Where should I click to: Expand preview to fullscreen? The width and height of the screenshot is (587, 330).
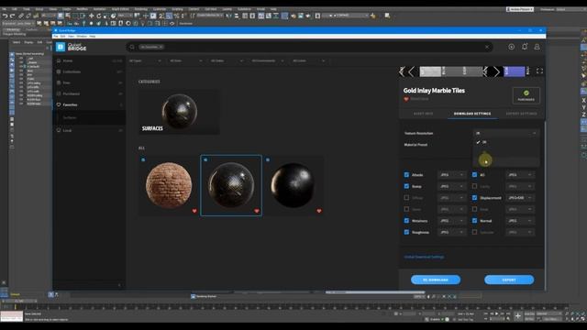click(x=539, y=71)
